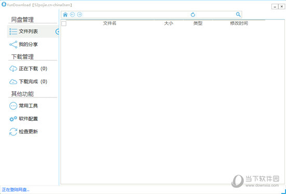The height and width of the screenshot is (194, 286).
Task: Show 正在下载 (0) list
Action: click(x=33, y=68)
